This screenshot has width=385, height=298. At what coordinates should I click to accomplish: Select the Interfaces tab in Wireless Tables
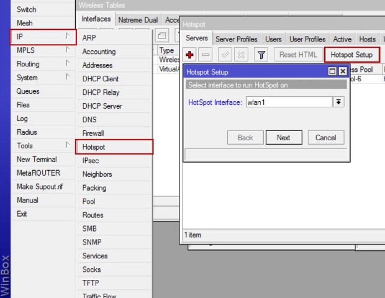pos(96,19)
